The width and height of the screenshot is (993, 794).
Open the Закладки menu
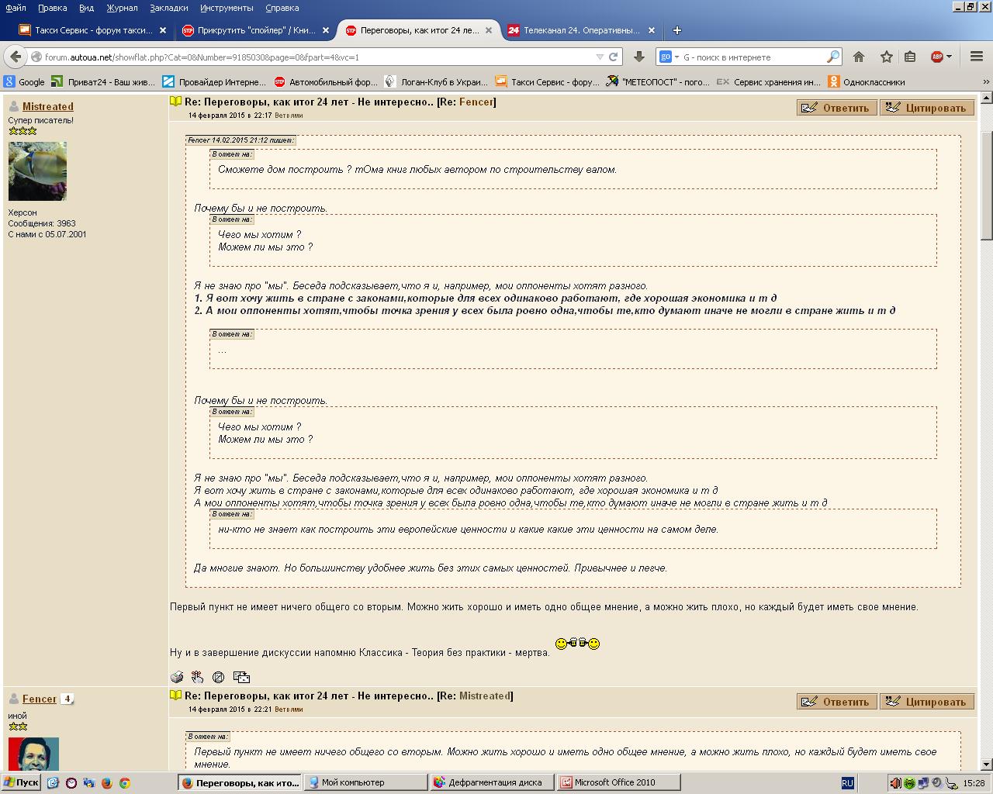[x=168, y=8]
